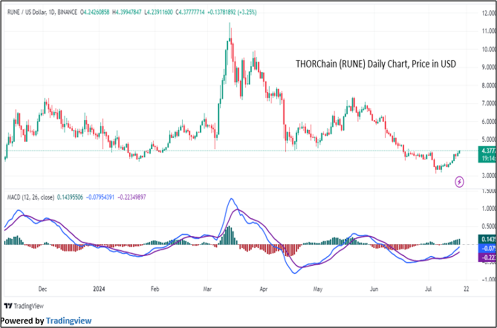Click the TradingView logo at bottom left
The height and width of the screenshot is (328, 497).
coord(24,306)
